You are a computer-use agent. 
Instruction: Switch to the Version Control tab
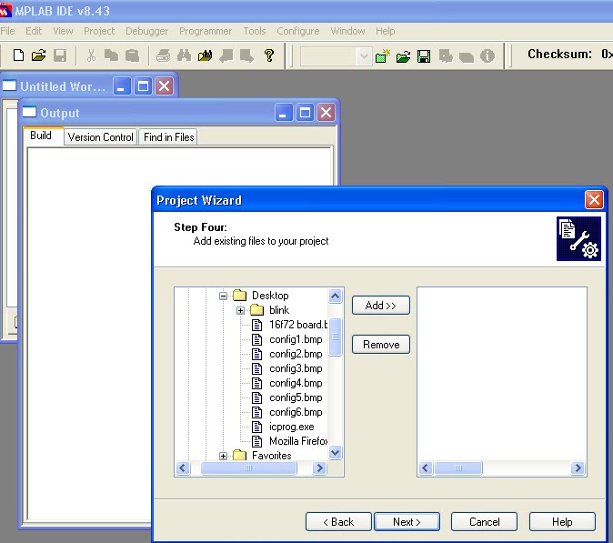[100, 136]
